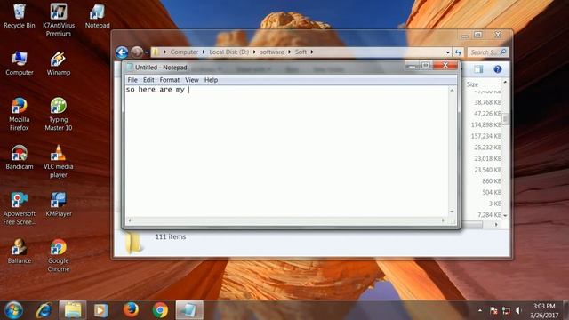Open Notepad Help menu
Screen dimensions: 569x320
pos(211,80)
